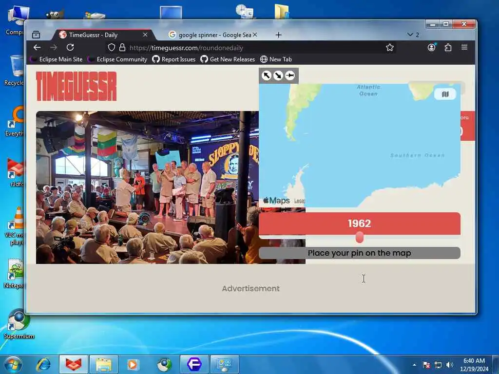Click the map enlarge arrow icon
This screenshot has height=374, width=499.
tap(278, 75)
